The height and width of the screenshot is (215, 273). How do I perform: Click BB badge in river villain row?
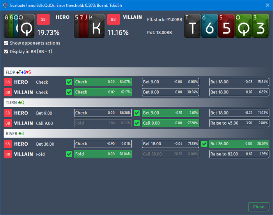8,154
